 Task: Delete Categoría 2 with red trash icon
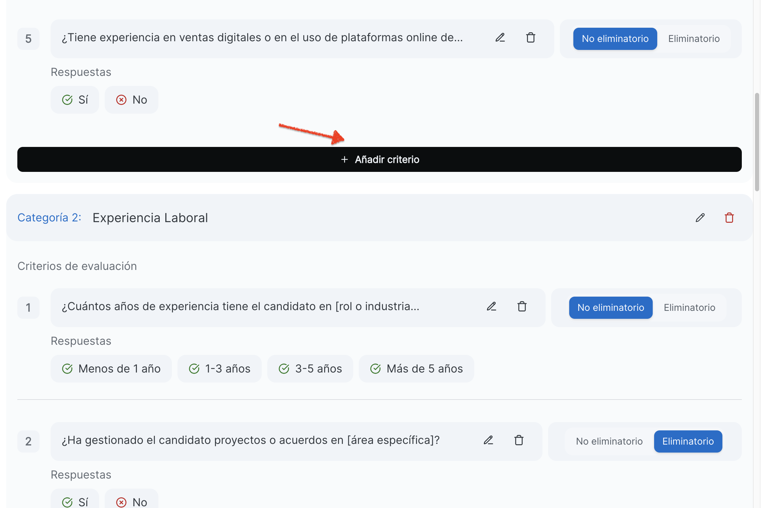tap(729, 218)
